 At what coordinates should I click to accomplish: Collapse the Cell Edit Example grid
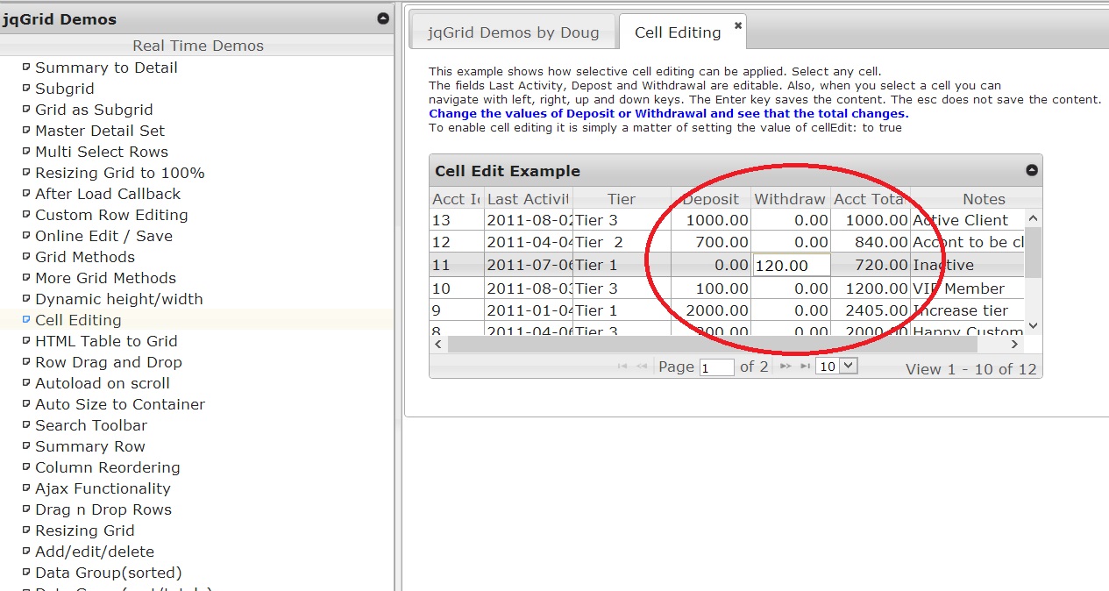point(1032,171)
